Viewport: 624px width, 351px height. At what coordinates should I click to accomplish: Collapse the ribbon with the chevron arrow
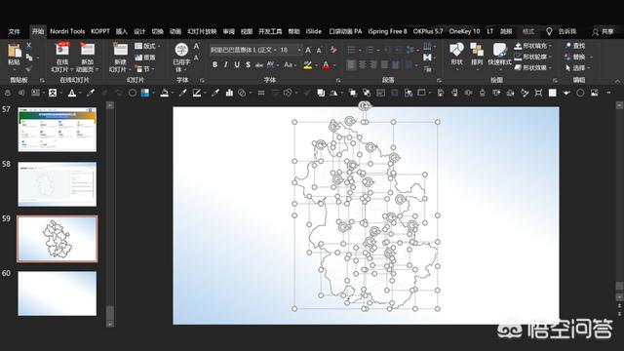(617, 81)
